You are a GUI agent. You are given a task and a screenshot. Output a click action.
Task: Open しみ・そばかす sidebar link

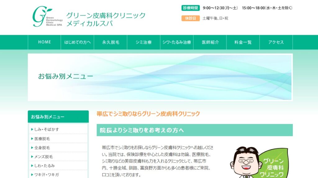(47, 129)
